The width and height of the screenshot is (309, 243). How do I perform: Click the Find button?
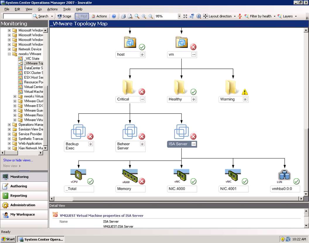[82, 16]
